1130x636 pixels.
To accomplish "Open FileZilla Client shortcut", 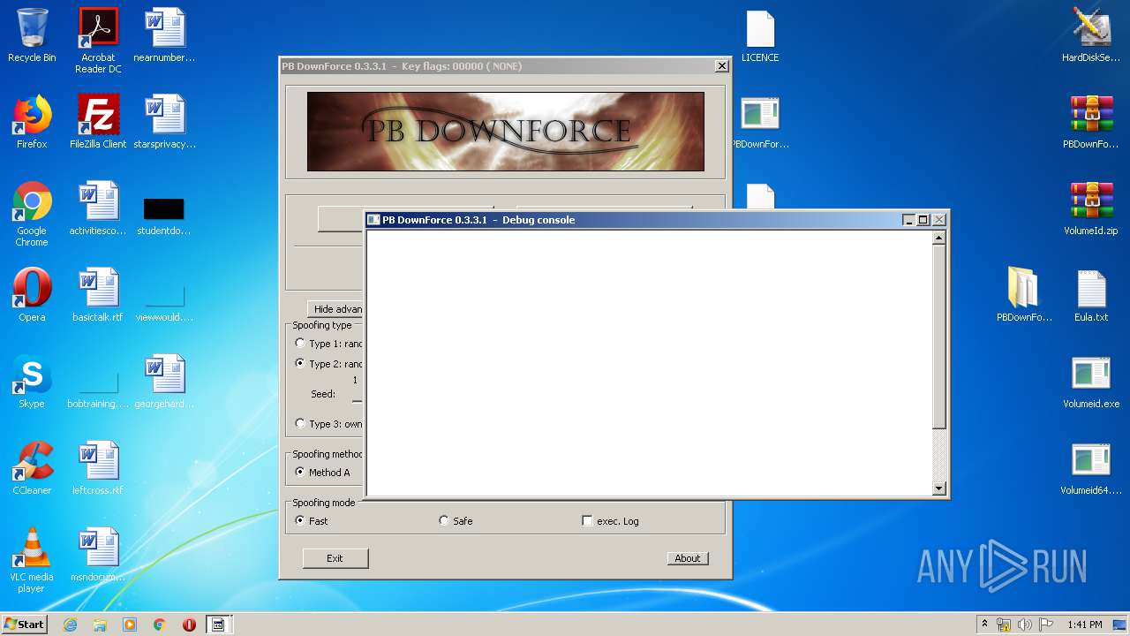I will tap(98, 123).
